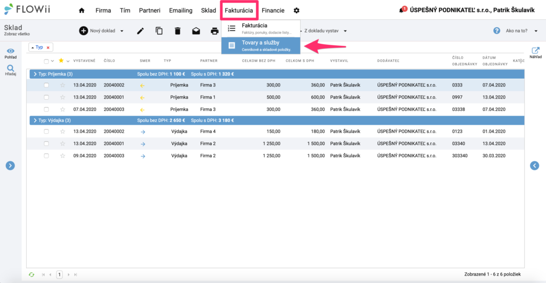Open the Sklad menu
The image size is (546, 283).
pyautogui.click(x=208, y=11)
